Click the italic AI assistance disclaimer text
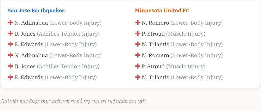This screenshot has height=111, width=261. tap(73, 101)
